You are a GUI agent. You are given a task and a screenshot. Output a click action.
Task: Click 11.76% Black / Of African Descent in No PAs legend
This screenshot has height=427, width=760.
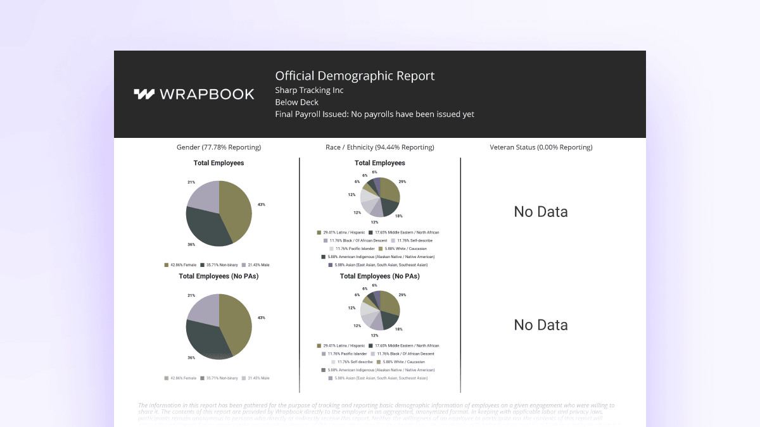pyautogui.click(x=406, y=354)
